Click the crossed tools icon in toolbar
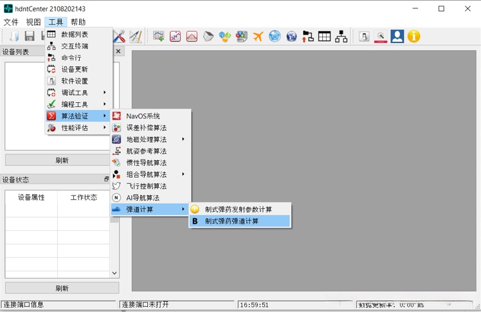 (119, 36)
